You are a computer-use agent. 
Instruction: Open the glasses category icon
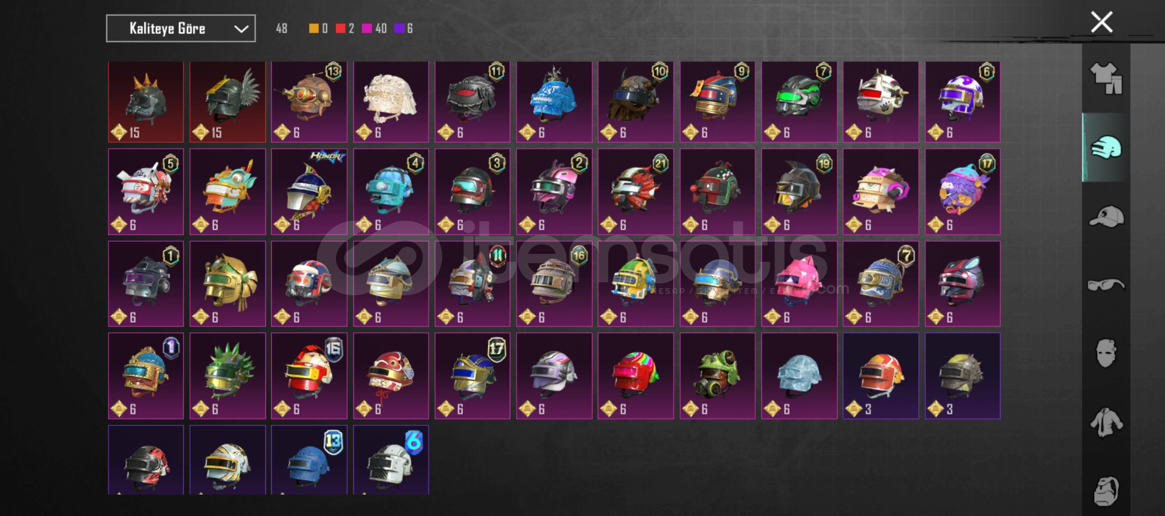coord(1106,285)
